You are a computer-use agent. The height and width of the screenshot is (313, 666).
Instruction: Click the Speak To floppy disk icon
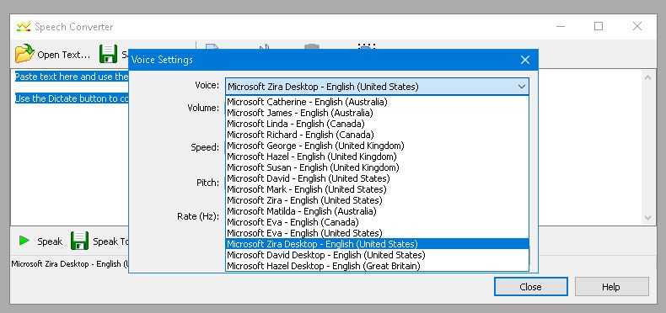click(x=79, y=241)
